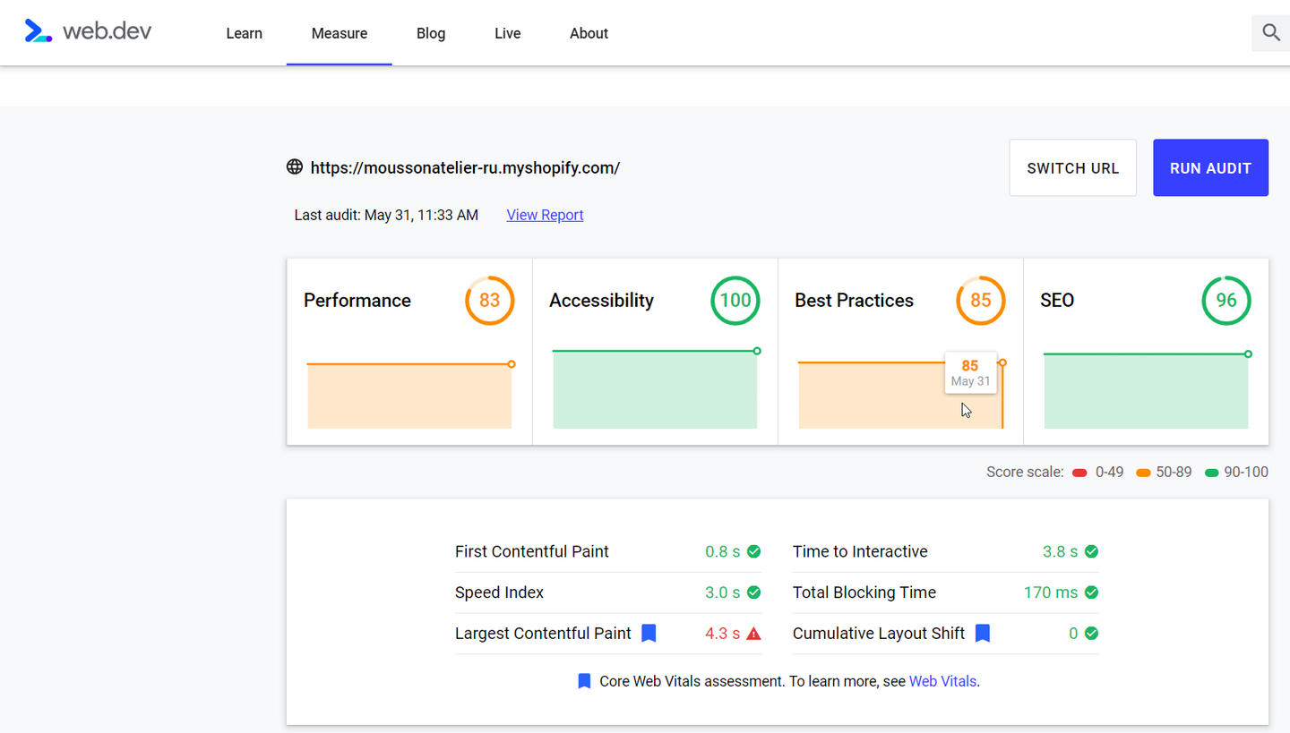Click the globe icon beside the URL
Image resolution: width=1290 pixels, height=733 pixels.
coord(294,166)
